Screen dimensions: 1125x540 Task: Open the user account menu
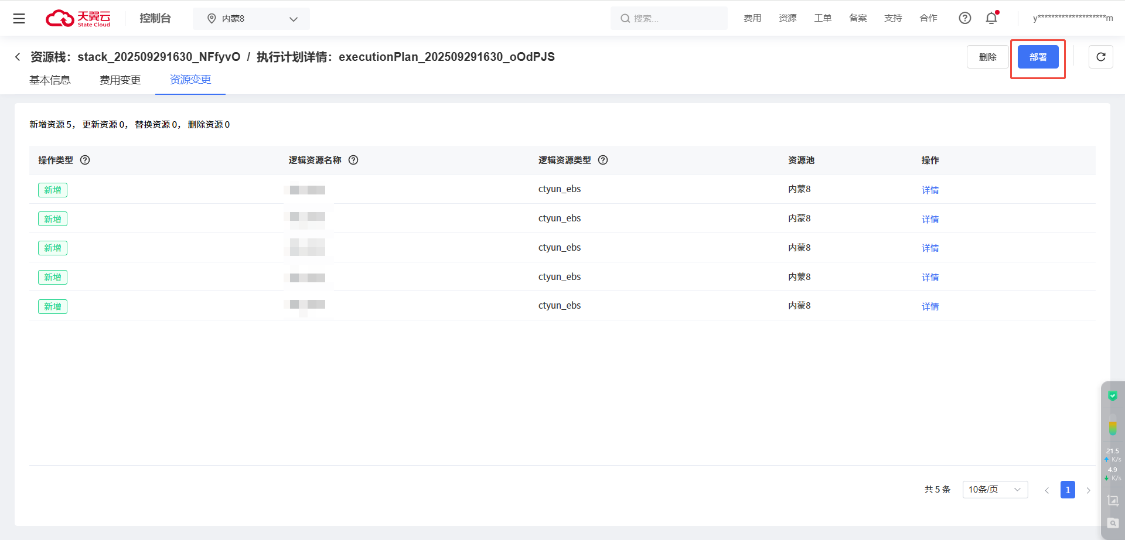[x=1072, y=18]
